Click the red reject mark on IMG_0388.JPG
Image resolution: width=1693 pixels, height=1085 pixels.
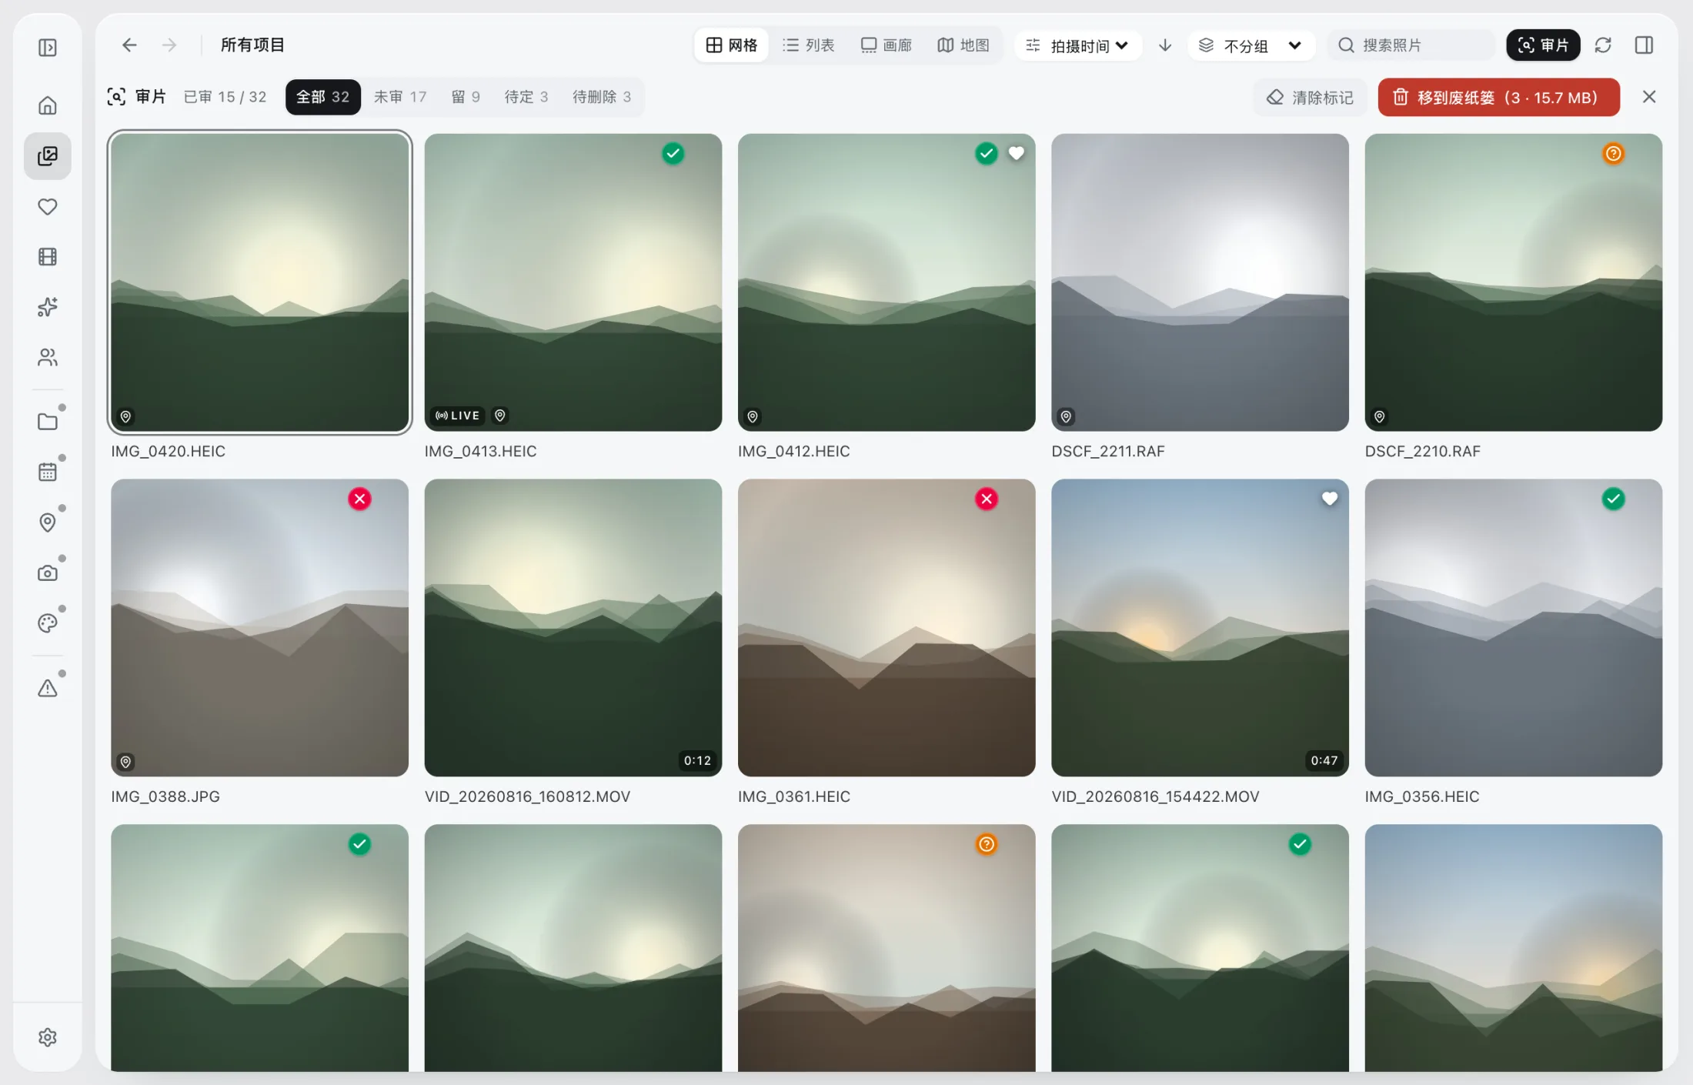(x=359, y=499)
